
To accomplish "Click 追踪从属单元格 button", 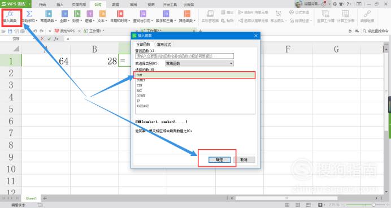I will [253, 21].
